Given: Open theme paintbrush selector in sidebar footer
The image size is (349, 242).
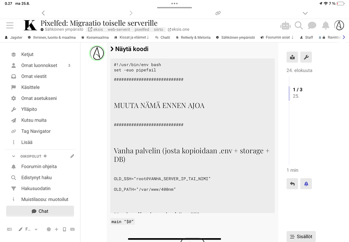Looking at the screenshot, I should (21, 229).
